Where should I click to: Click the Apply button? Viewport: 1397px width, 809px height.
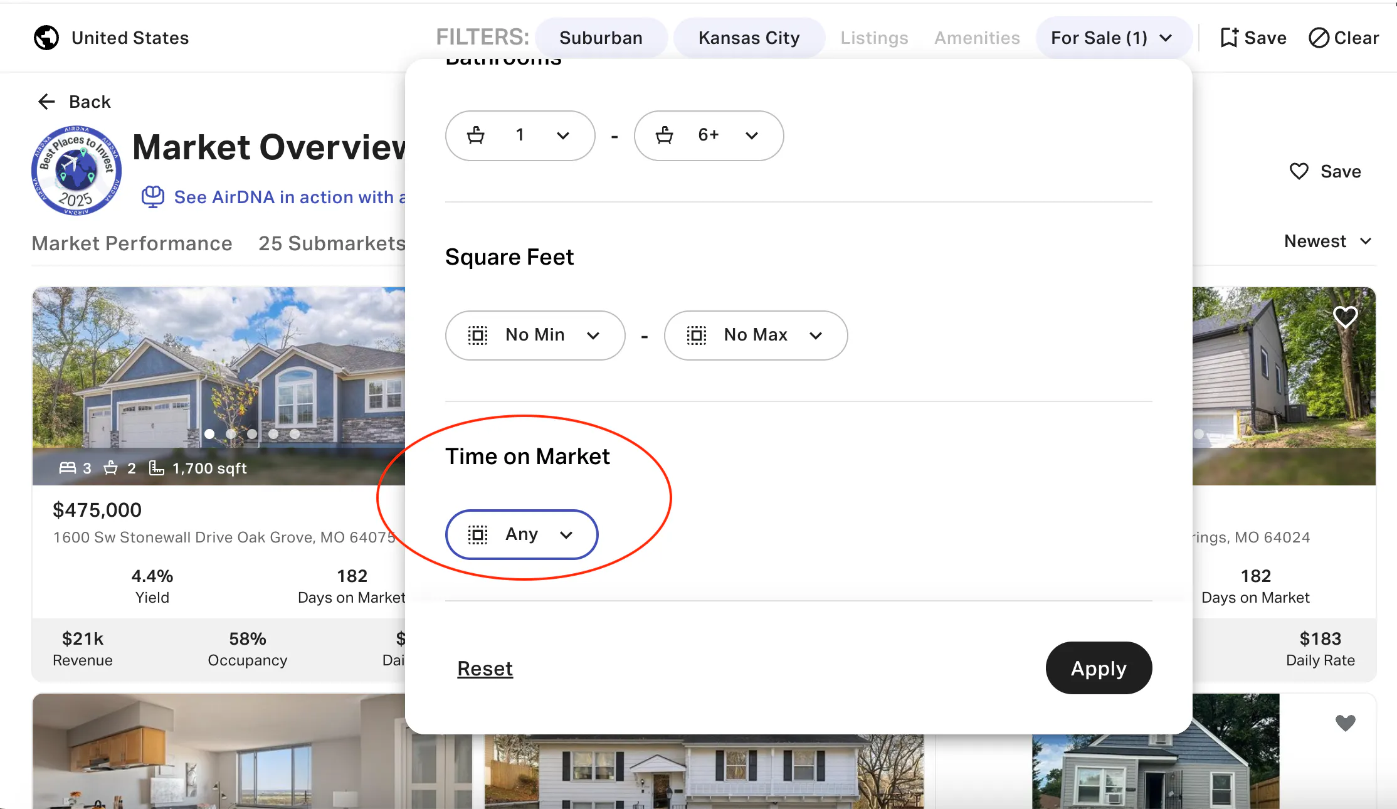(1099, 668)
